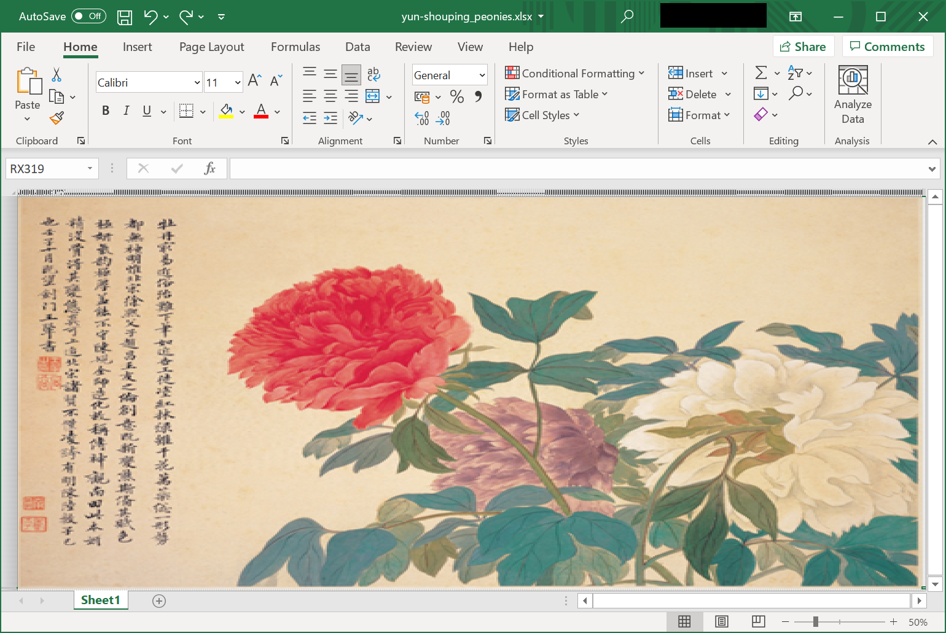Click the title bar Search magnifier

click(627, 17)
